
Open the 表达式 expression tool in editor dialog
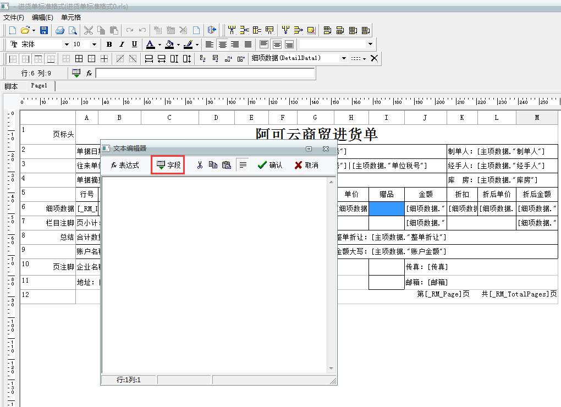point(125,165)
